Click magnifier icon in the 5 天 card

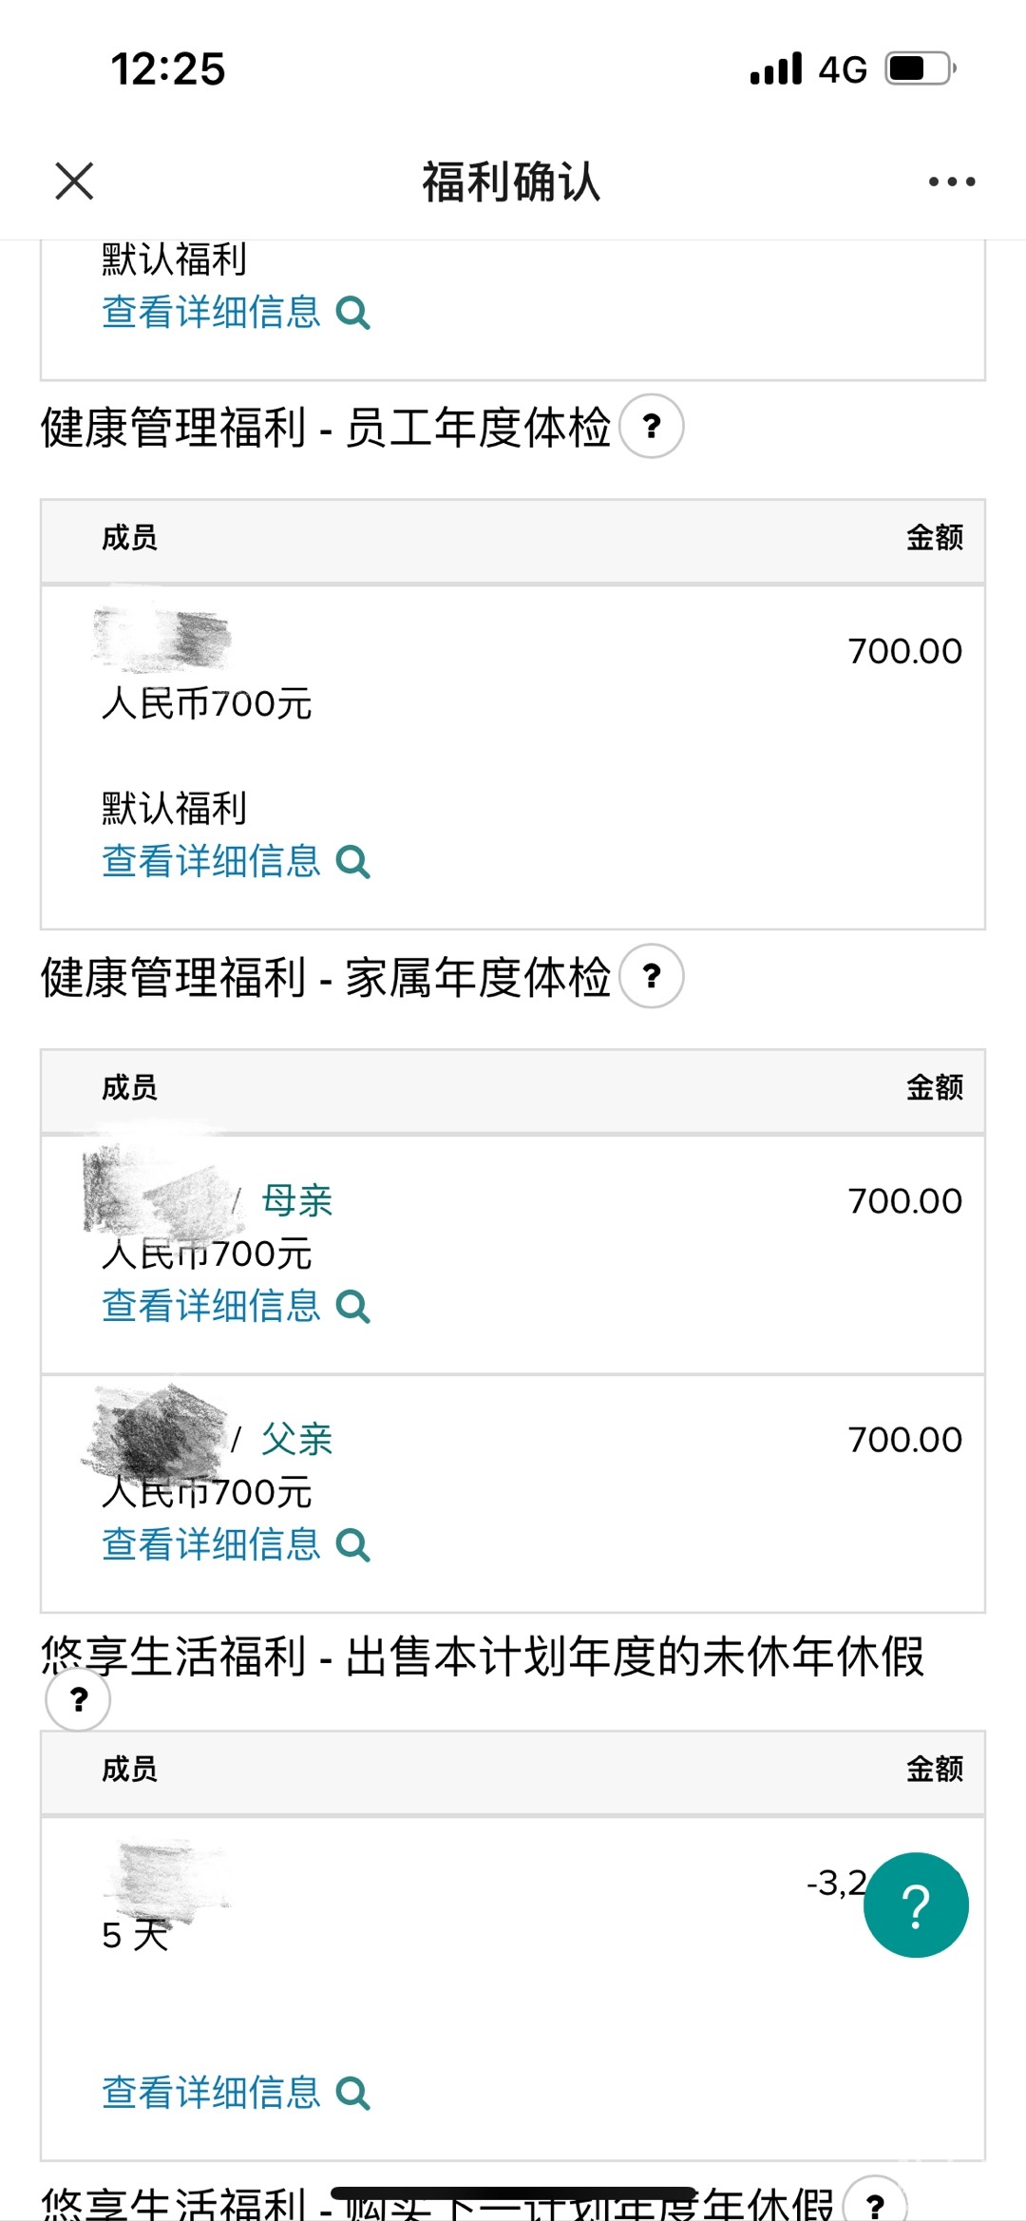click(x=352, y=2093)
